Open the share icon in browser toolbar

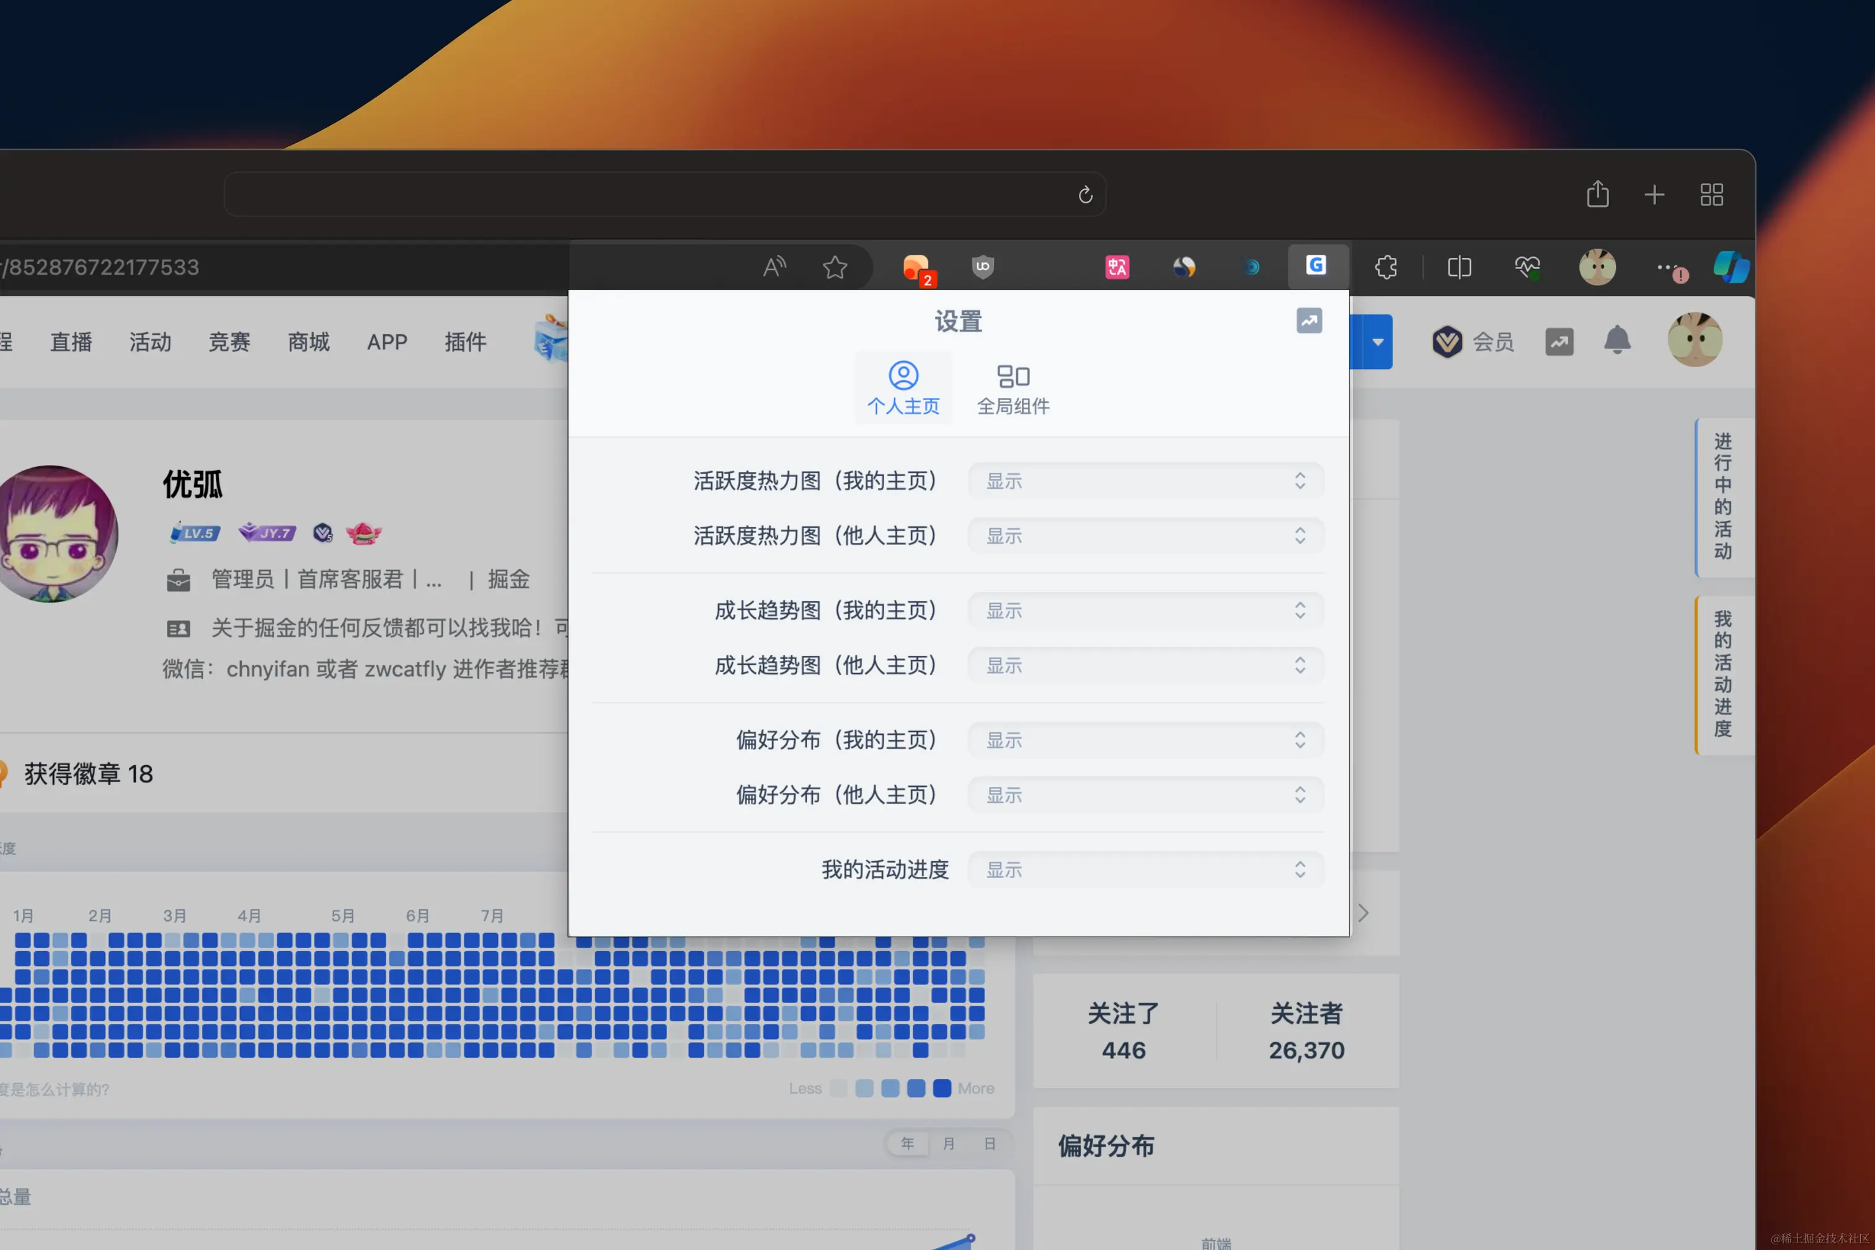1598,195
